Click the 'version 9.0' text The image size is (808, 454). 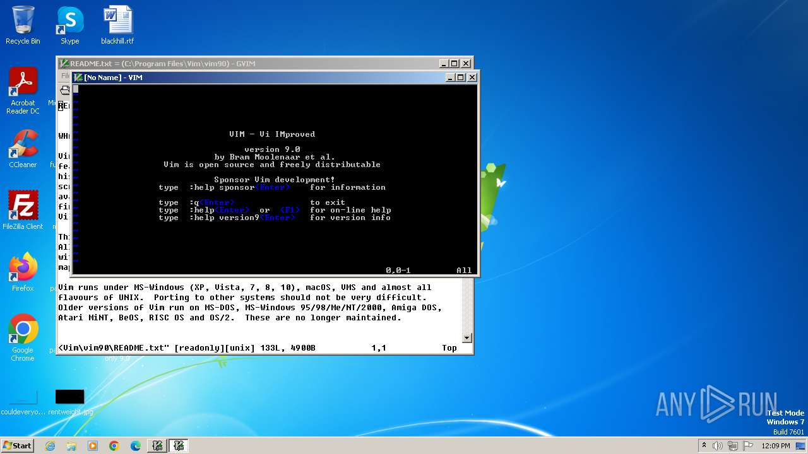point(272,149)
